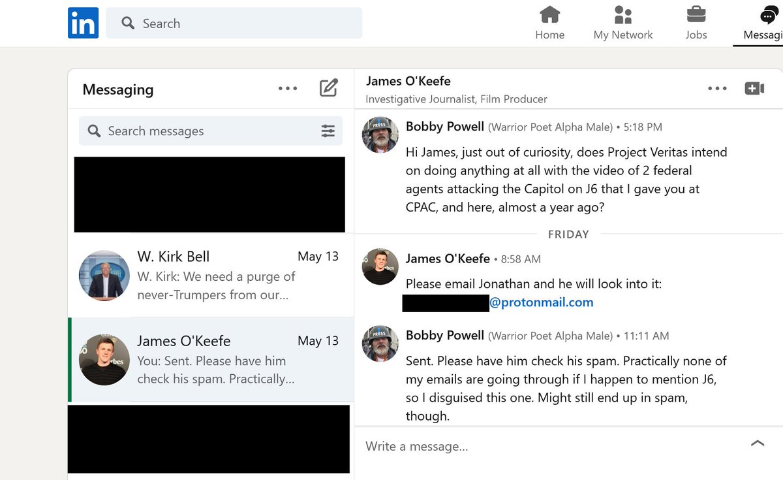Start a video call with James O'Keefe
Viewport: 783px width, 480px height.
(754, 88)
